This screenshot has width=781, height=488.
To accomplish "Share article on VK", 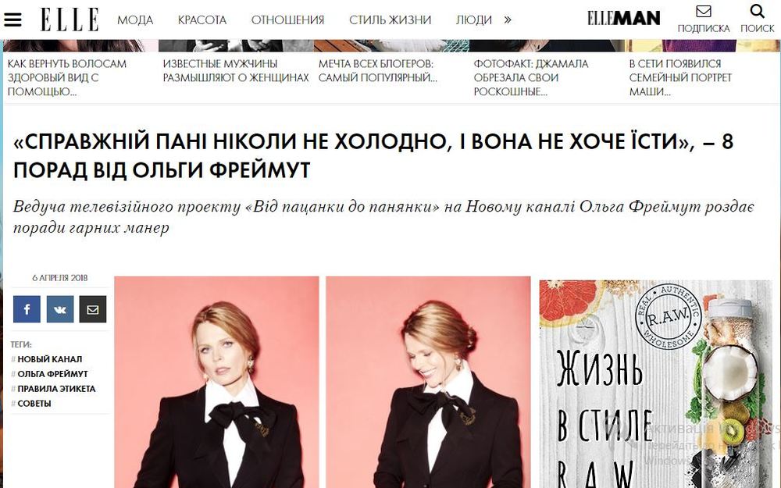I will click(60, 308).
